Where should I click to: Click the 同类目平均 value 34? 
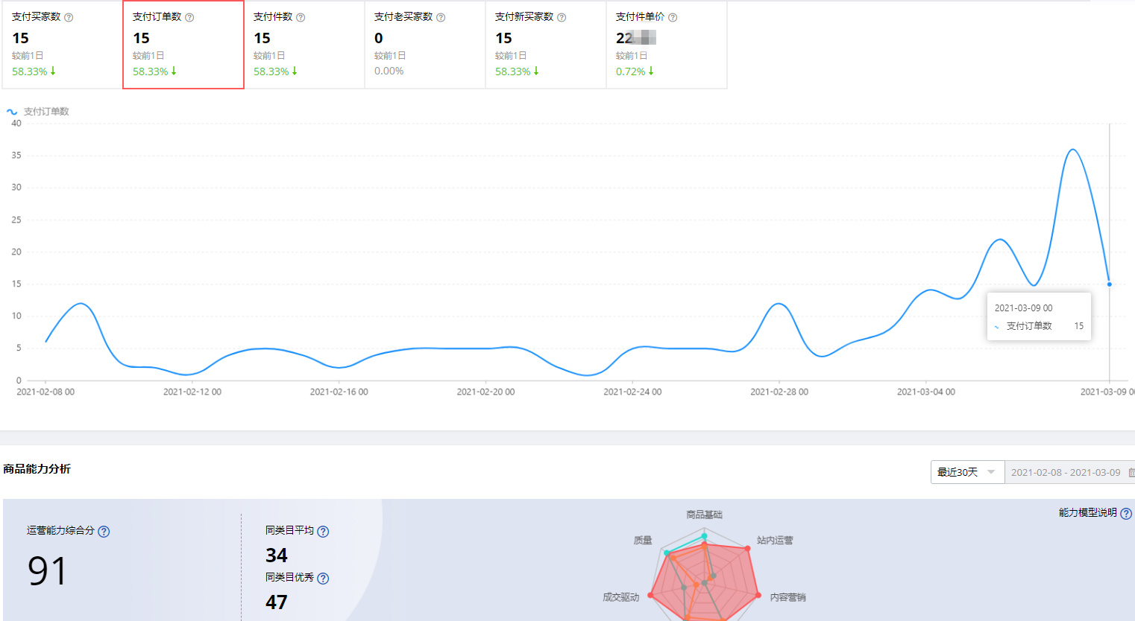pos(277,555)
